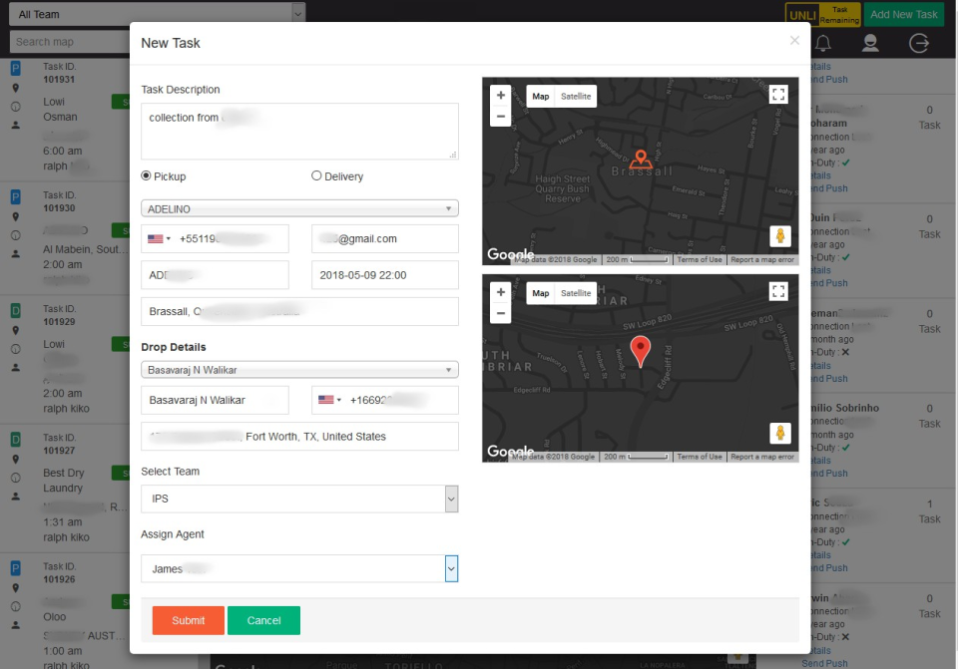This screenshot has height=669, width=958.
Task: Open the Select Team IPS dropdown
Action: tap(299, 499)
